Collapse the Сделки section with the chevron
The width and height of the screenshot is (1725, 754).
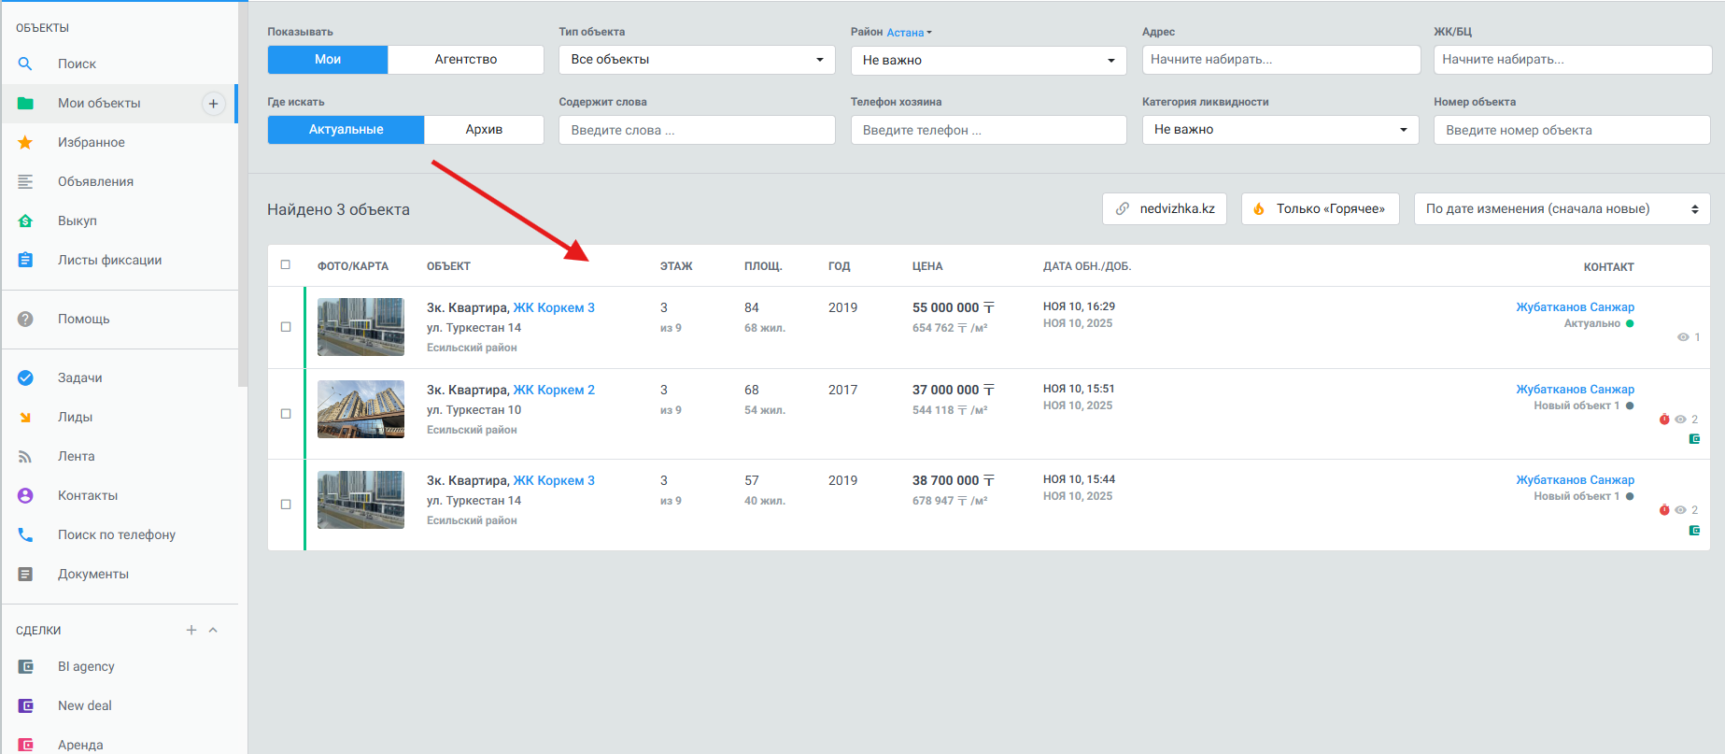(x=213, y=630)
